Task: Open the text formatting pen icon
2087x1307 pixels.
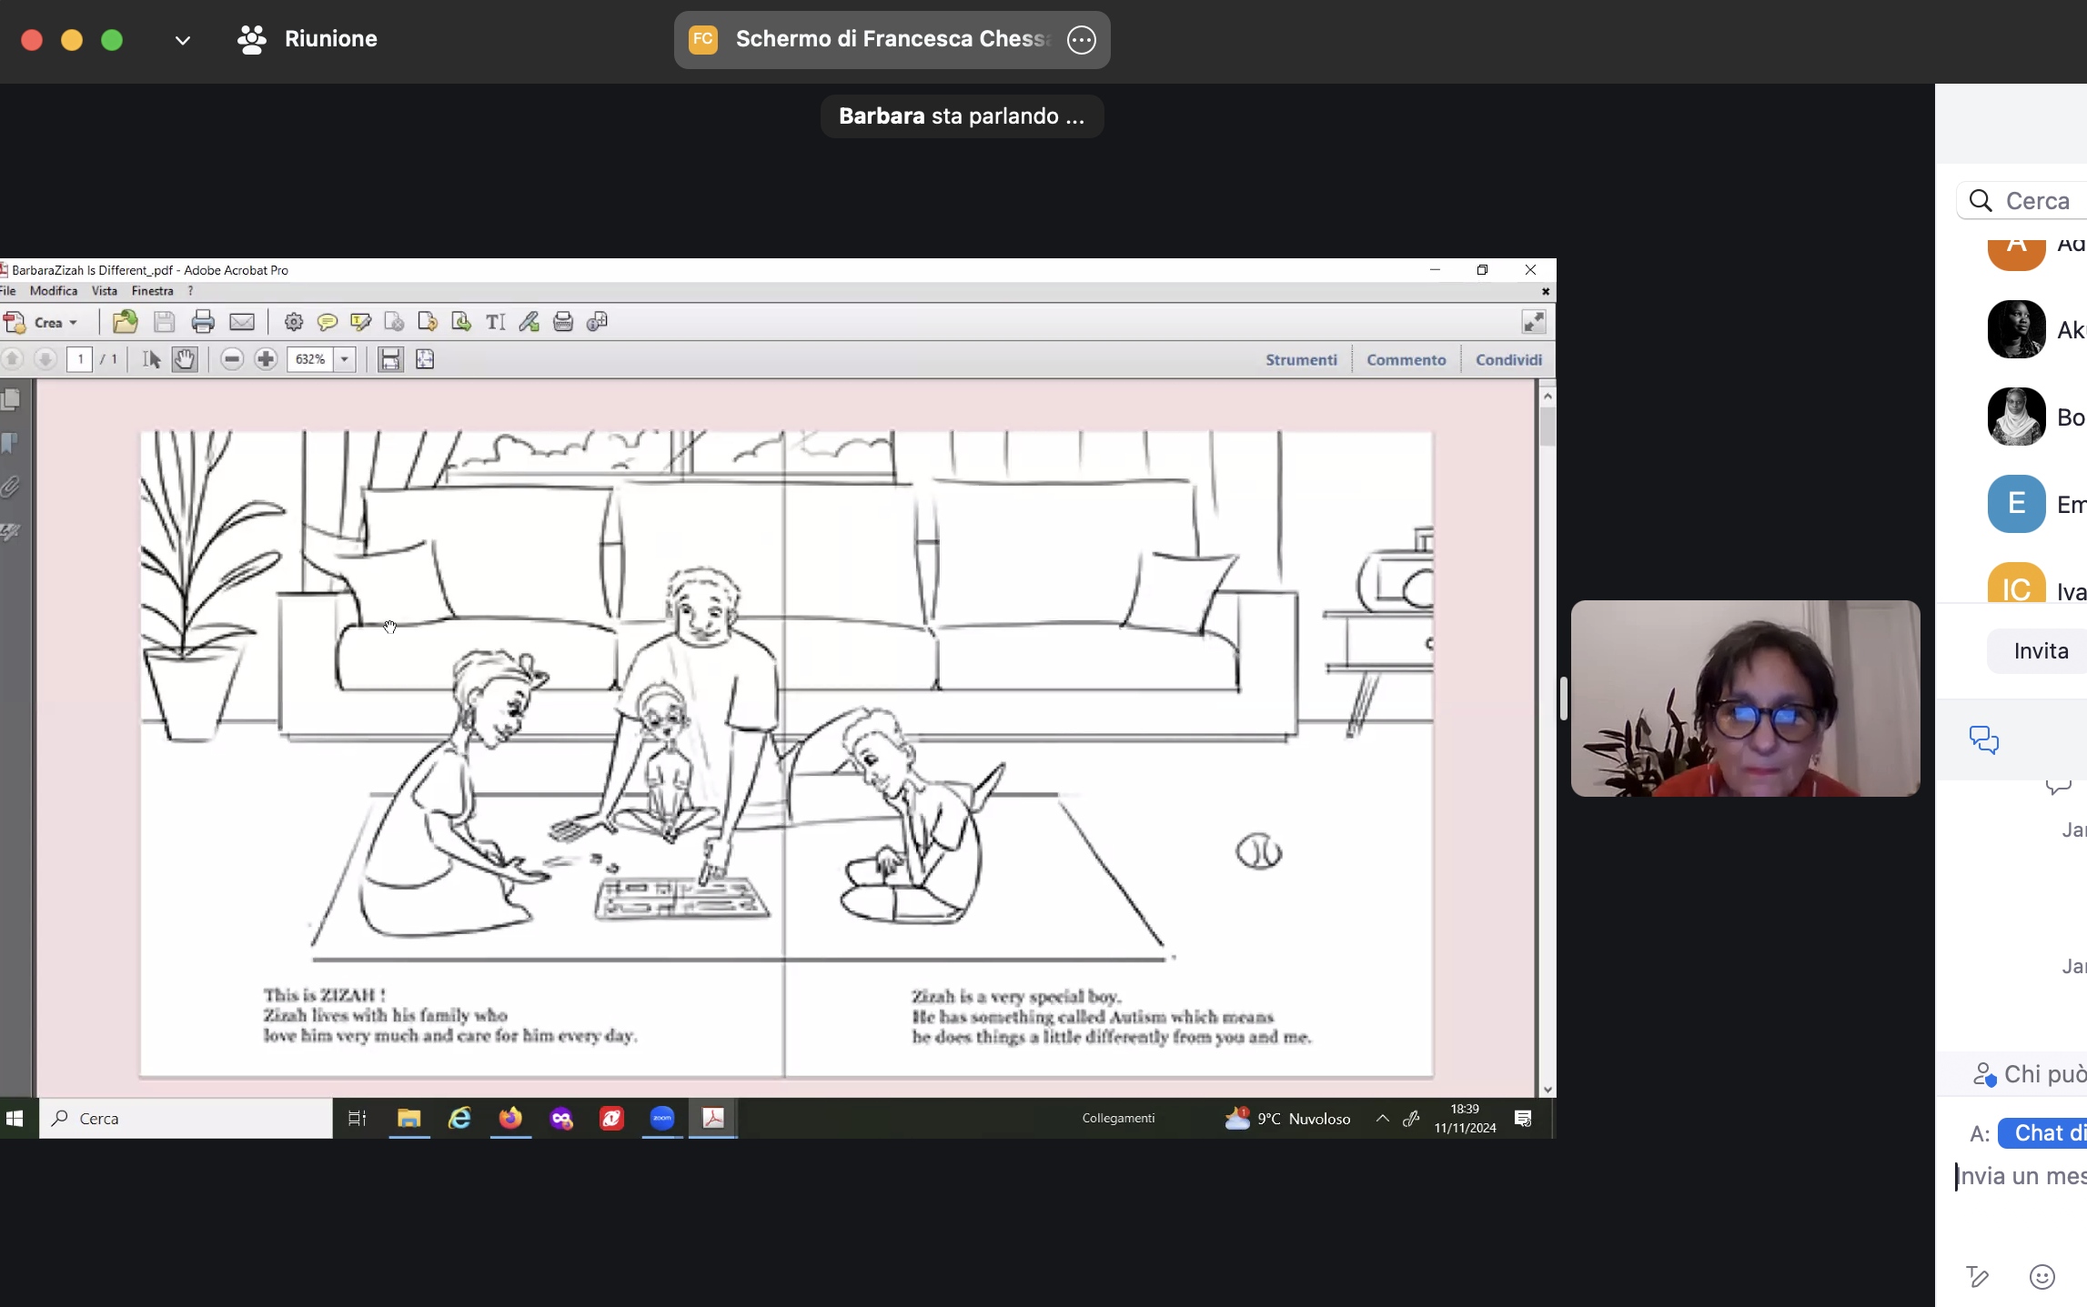Action: coord(1977,1277)
